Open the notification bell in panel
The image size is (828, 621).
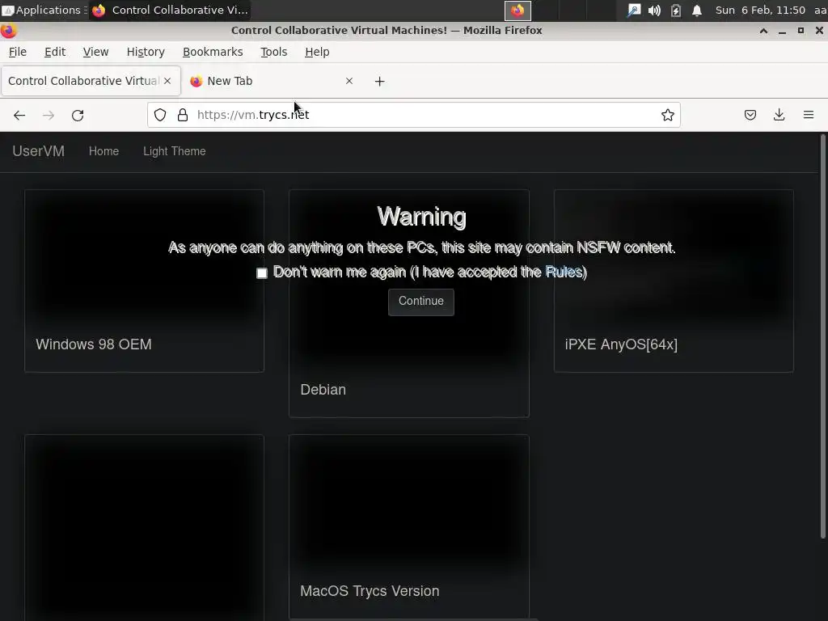(x=697, y=10)
